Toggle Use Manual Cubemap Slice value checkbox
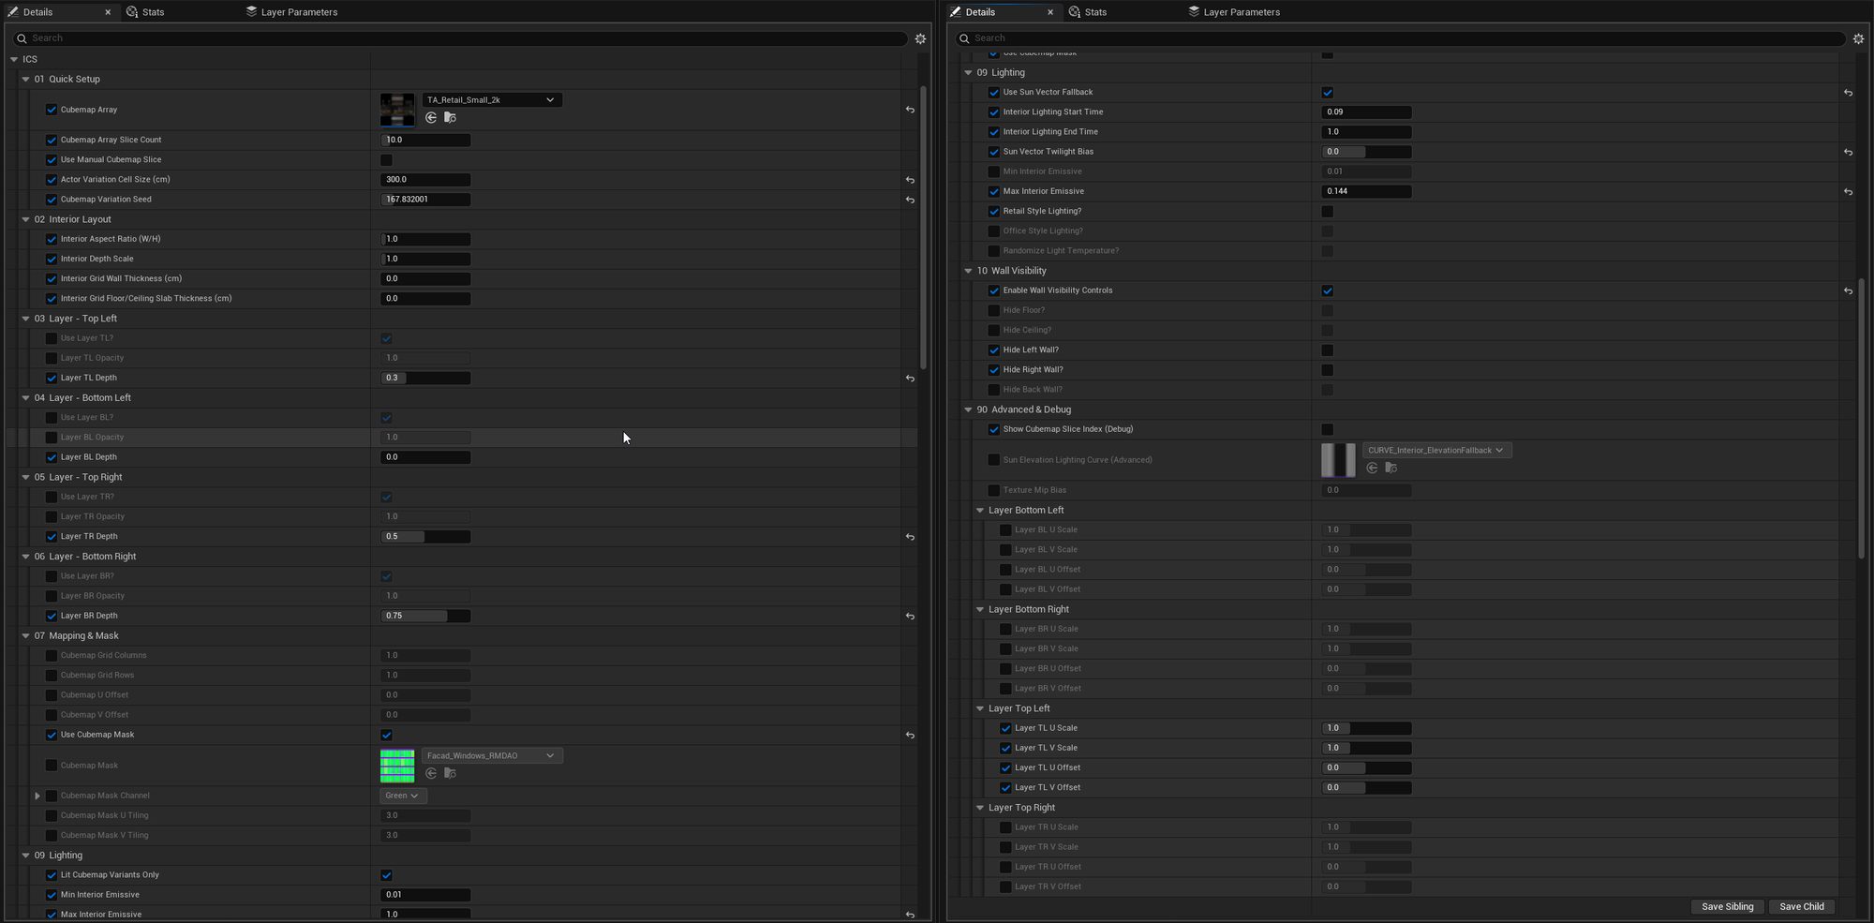The height and width of the screenshot is (923, 1874). click(386, 160)
